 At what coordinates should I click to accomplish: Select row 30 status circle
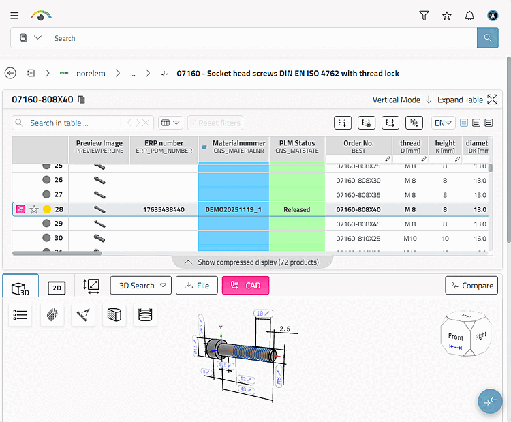coord(46,238)
